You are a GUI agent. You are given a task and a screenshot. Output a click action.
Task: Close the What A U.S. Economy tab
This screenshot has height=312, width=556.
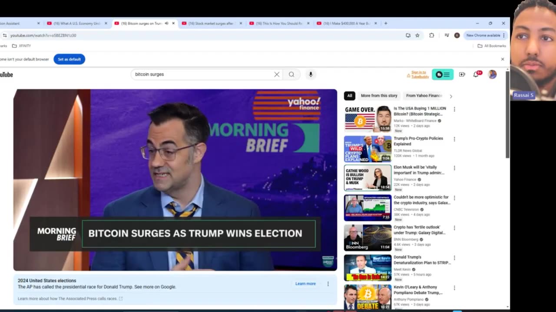106,23
